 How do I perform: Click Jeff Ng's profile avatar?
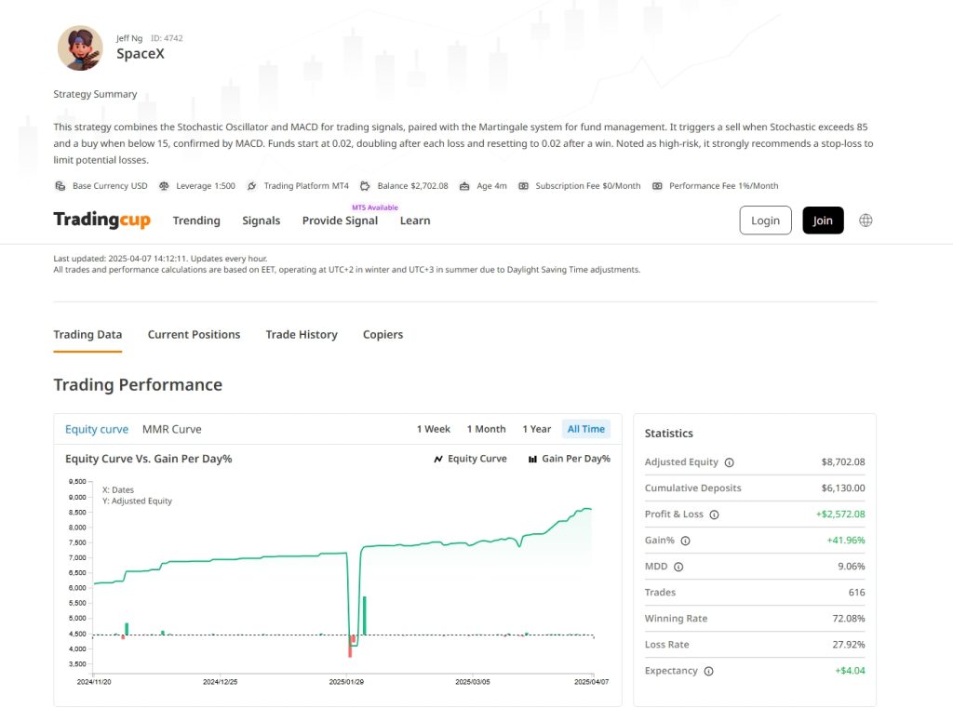click(x=80, y=48)
